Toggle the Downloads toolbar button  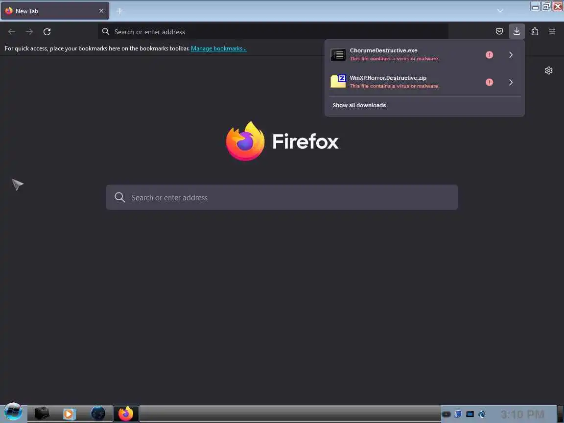tap(517, 32)
